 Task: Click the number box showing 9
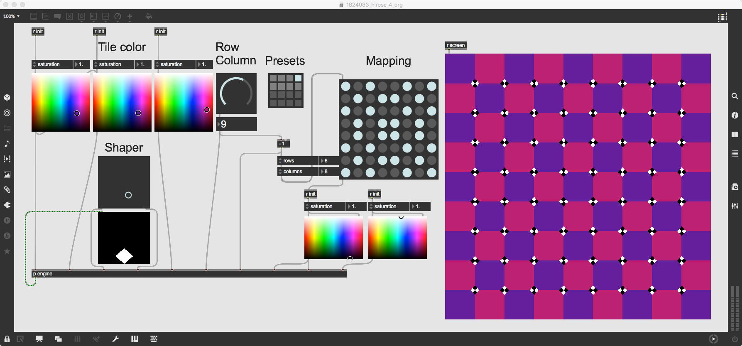[x=236, y=124]
